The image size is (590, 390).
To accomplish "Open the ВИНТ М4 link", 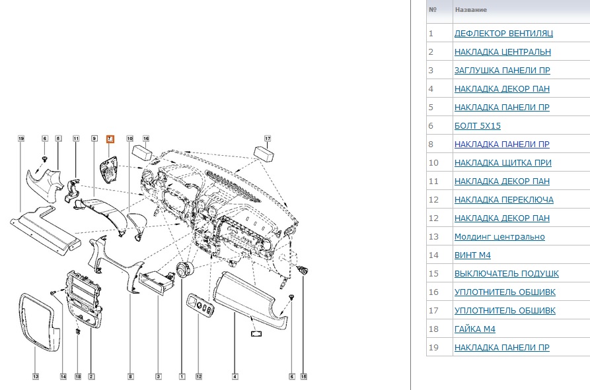I will click(x=472, y=255).
